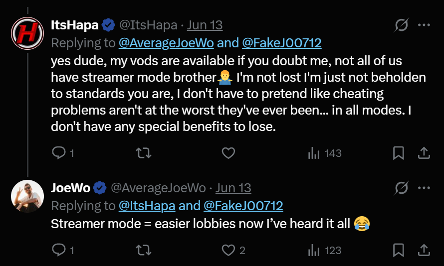Open @FakeJ00712 link in JoeWo's reply
The width and height of the screenshot is (444, 266).
click(243, 206)
